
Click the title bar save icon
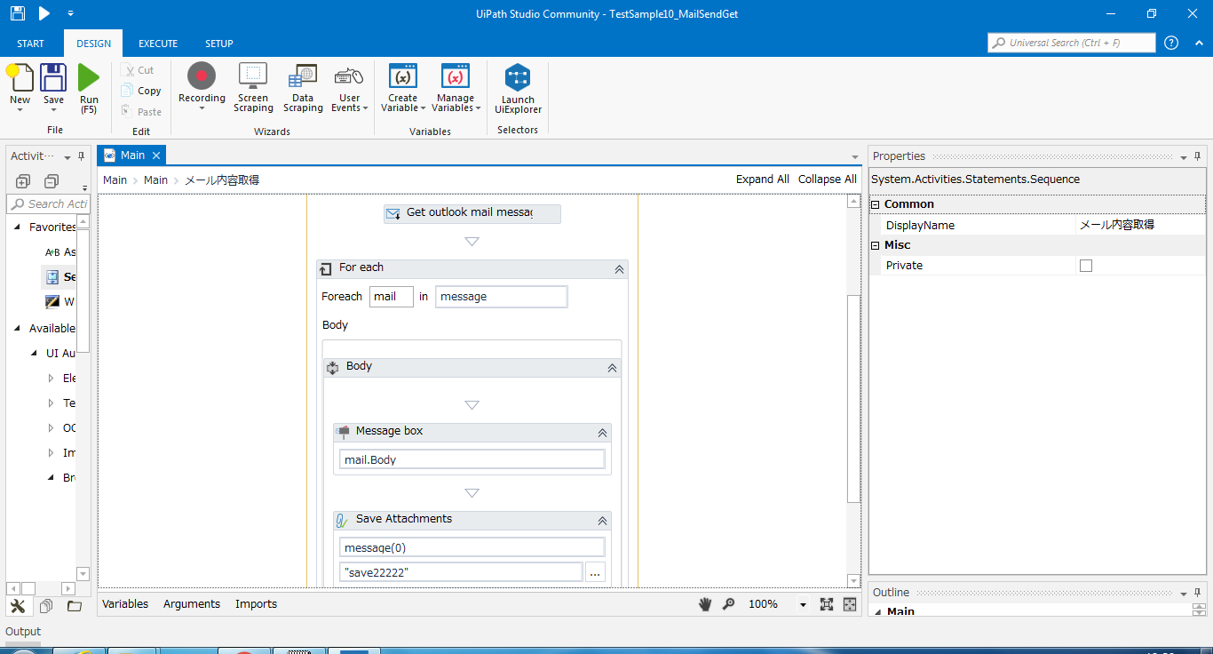tap(17, 13)
